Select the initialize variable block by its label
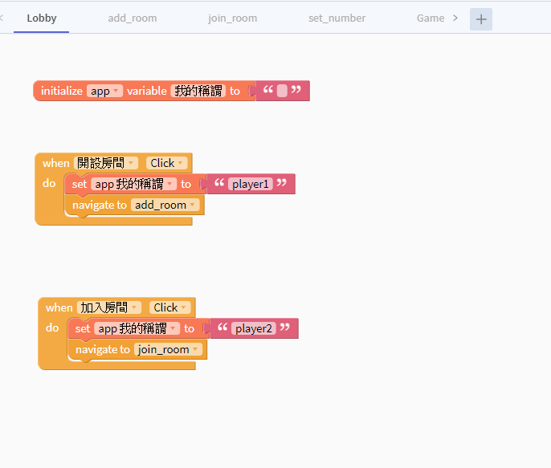Screen dimensions: 551x468 click(x=62, y=91)
